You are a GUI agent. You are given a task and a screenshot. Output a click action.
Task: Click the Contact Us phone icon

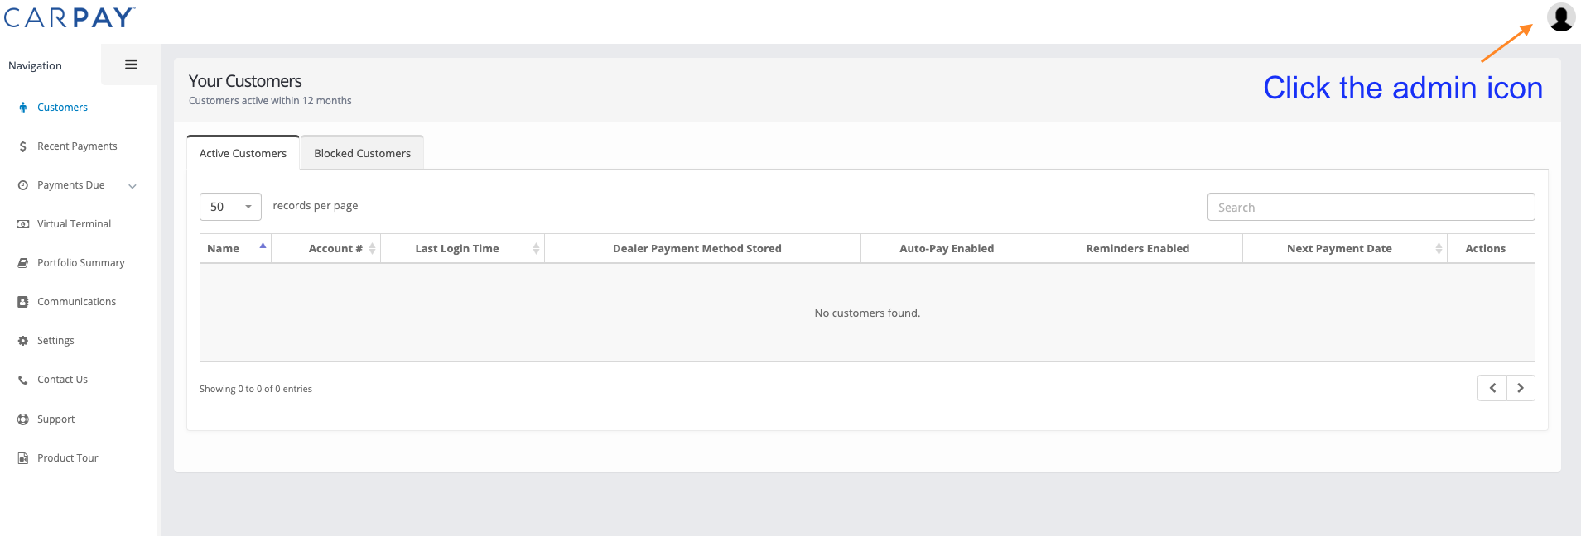(x=23, y=380)
